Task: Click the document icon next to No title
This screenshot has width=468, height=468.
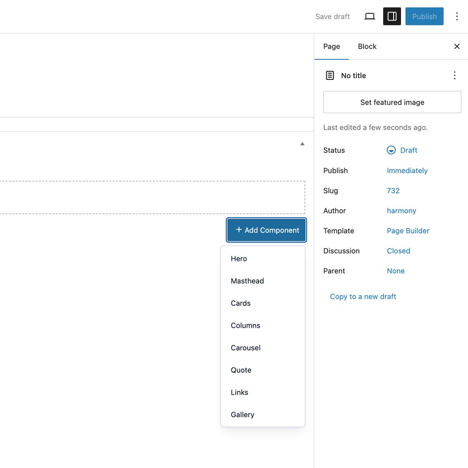Action: pos(330,75)
